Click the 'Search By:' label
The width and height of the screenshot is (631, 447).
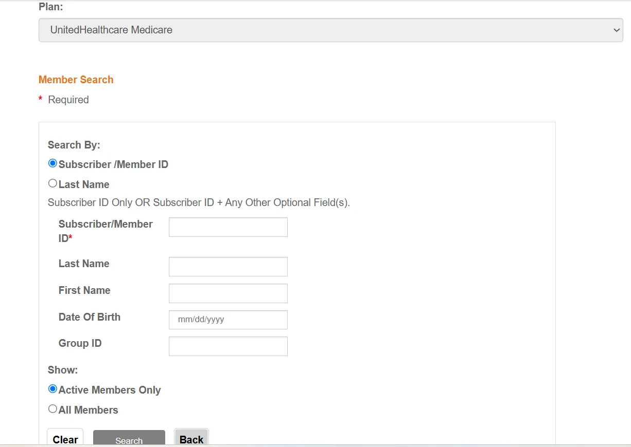point(74,145)
